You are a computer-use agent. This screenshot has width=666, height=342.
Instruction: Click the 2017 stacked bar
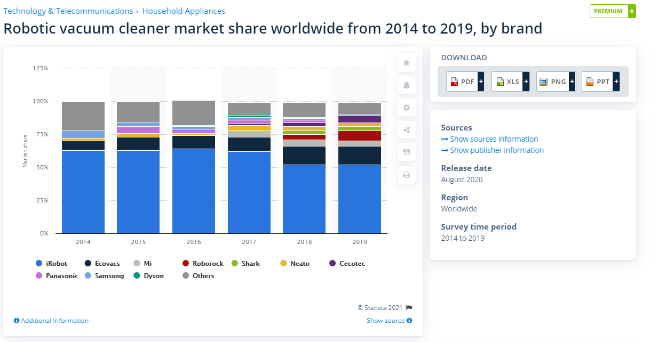[249, 168]
